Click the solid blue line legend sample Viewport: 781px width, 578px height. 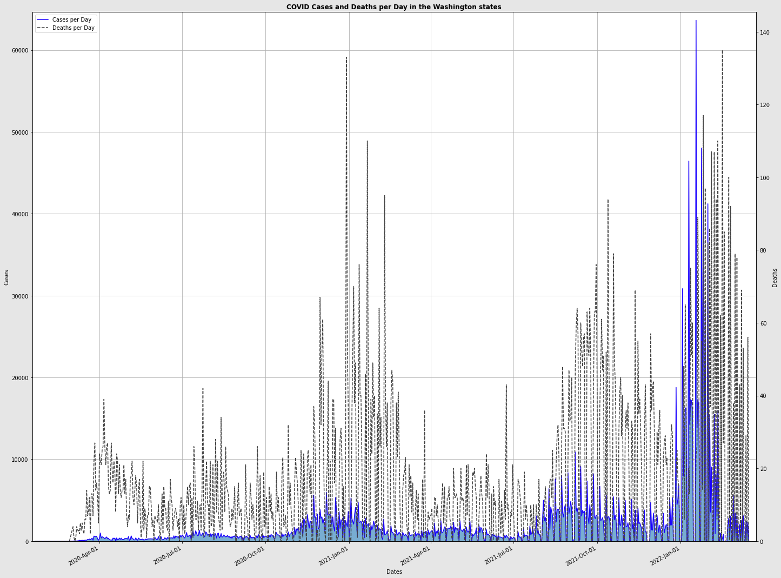43,19
